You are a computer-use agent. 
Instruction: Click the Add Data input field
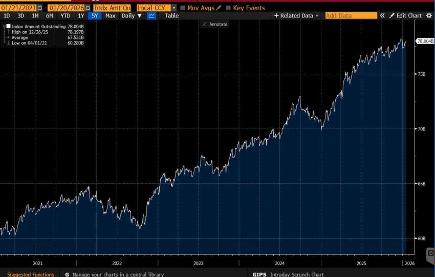click(x=351, y=16)
